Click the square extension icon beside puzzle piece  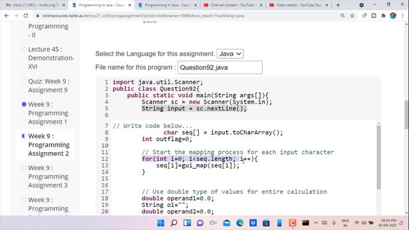tap(374, 15)
